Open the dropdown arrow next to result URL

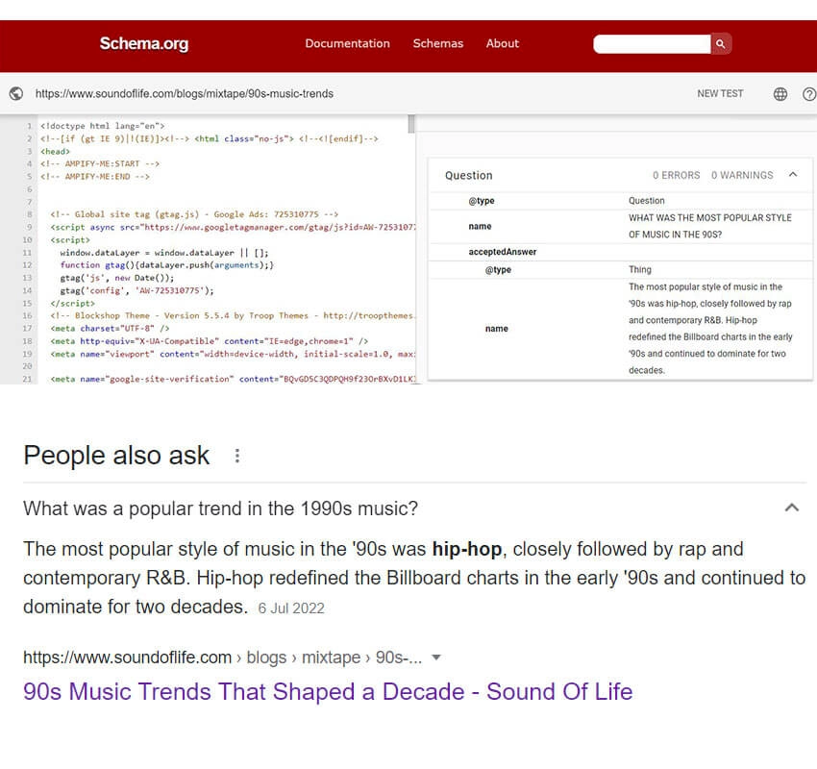[x=436, y=657]
